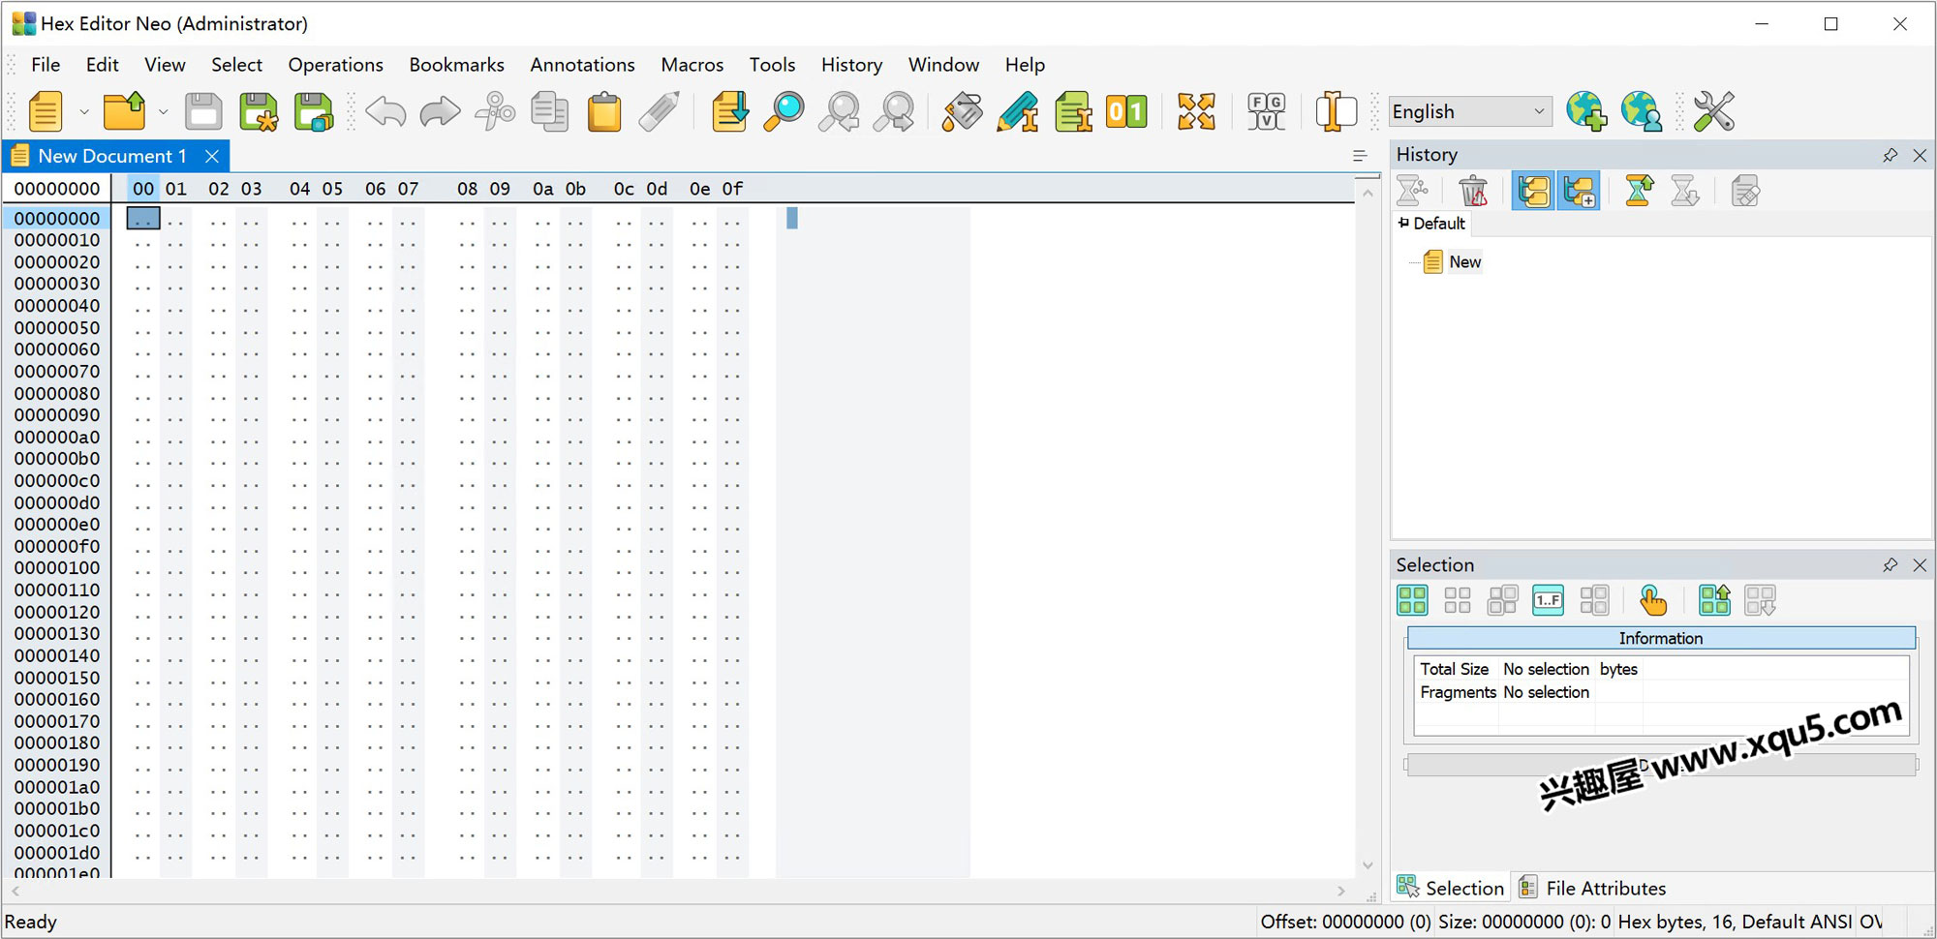Viewport: 1937px width, 939px height.
Task: Open the Select menu
Action: 236,65
